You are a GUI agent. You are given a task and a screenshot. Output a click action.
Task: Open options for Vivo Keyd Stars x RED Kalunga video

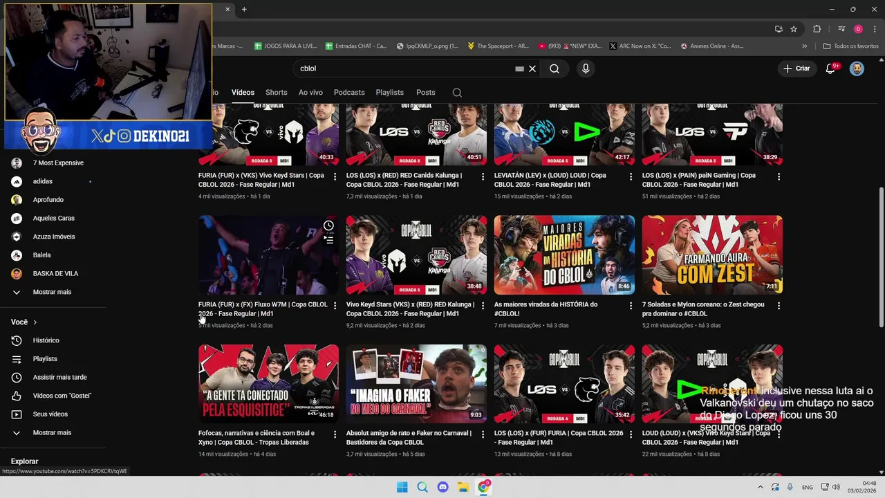tap(483, 306)
